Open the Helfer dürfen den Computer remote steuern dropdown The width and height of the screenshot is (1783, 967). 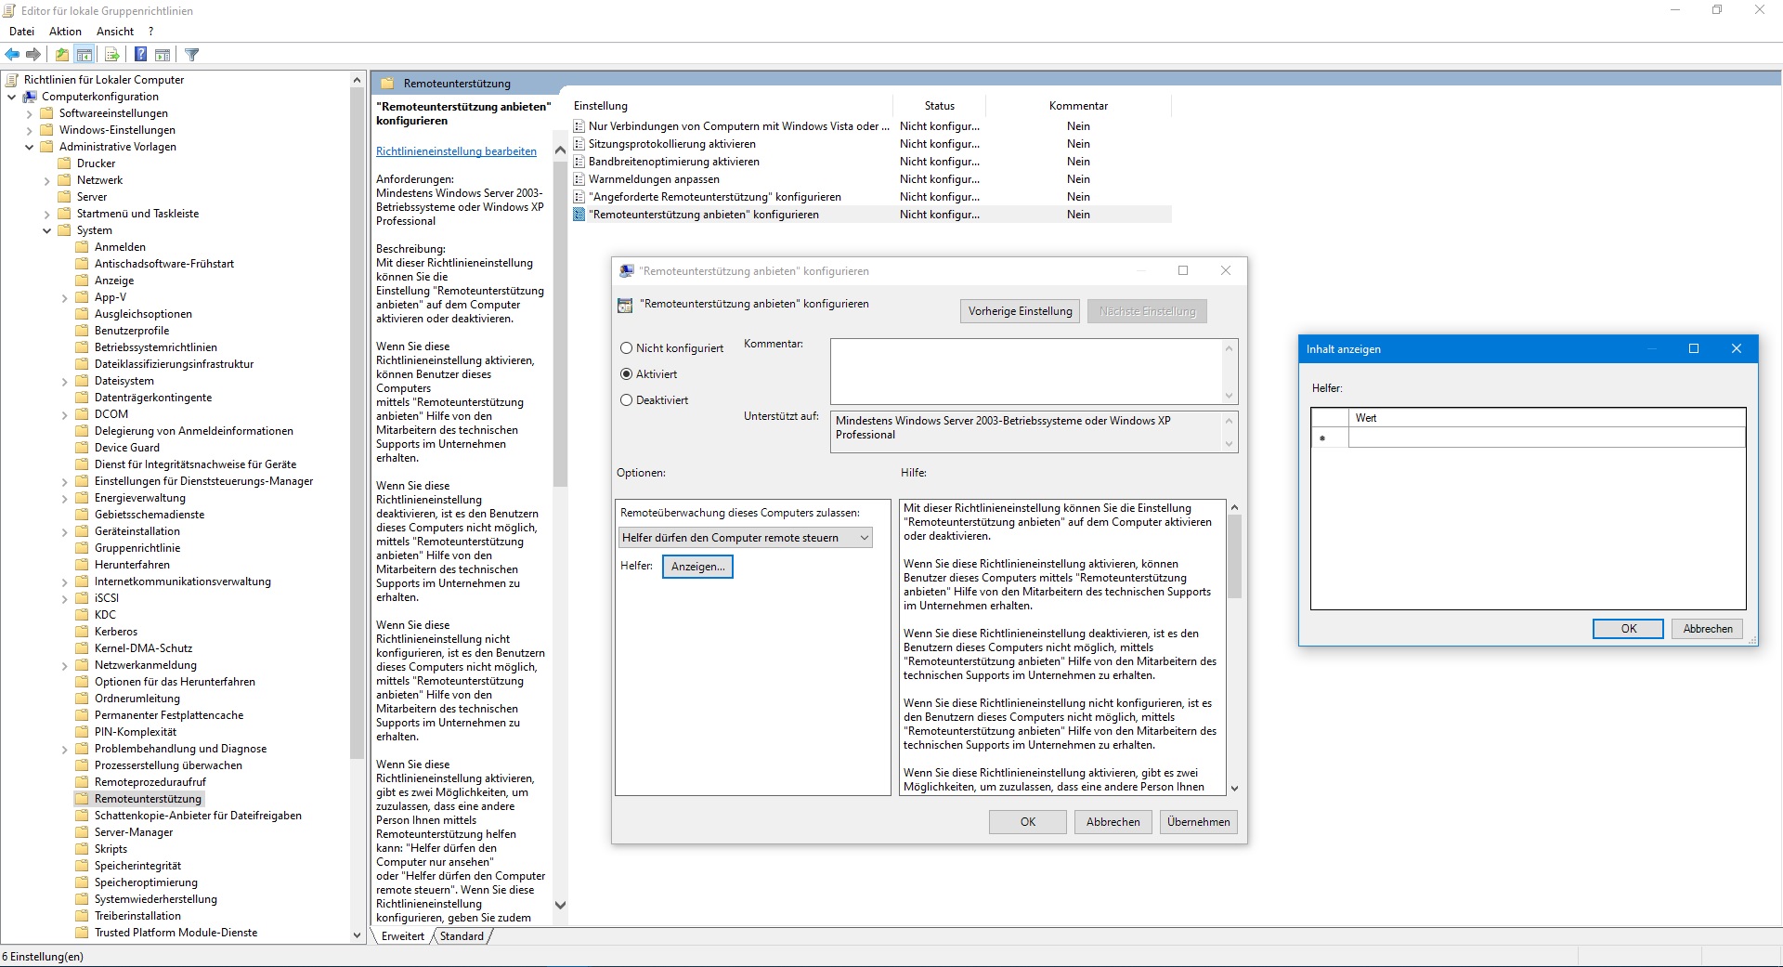tap(746, 538)
